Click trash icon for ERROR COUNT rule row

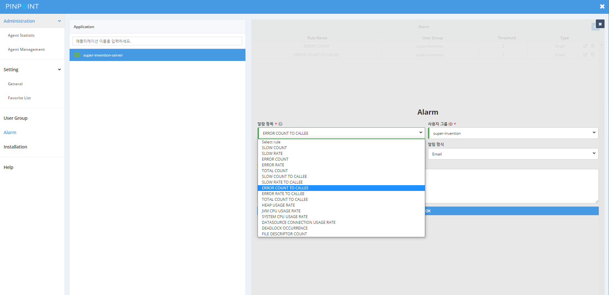click(593, 46)
